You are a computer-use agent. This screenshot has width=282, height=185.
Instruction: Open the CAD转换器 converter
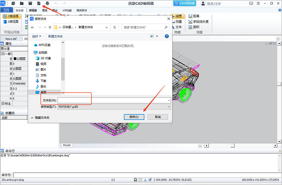coord(185,3)
